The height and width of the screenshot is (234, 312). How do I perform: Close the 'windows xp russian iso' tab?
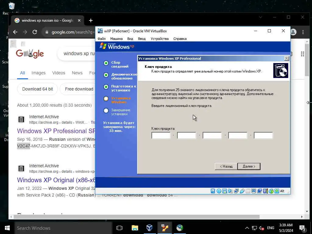coord(79,20)
